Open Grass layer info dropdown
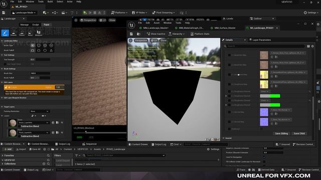 33,122
